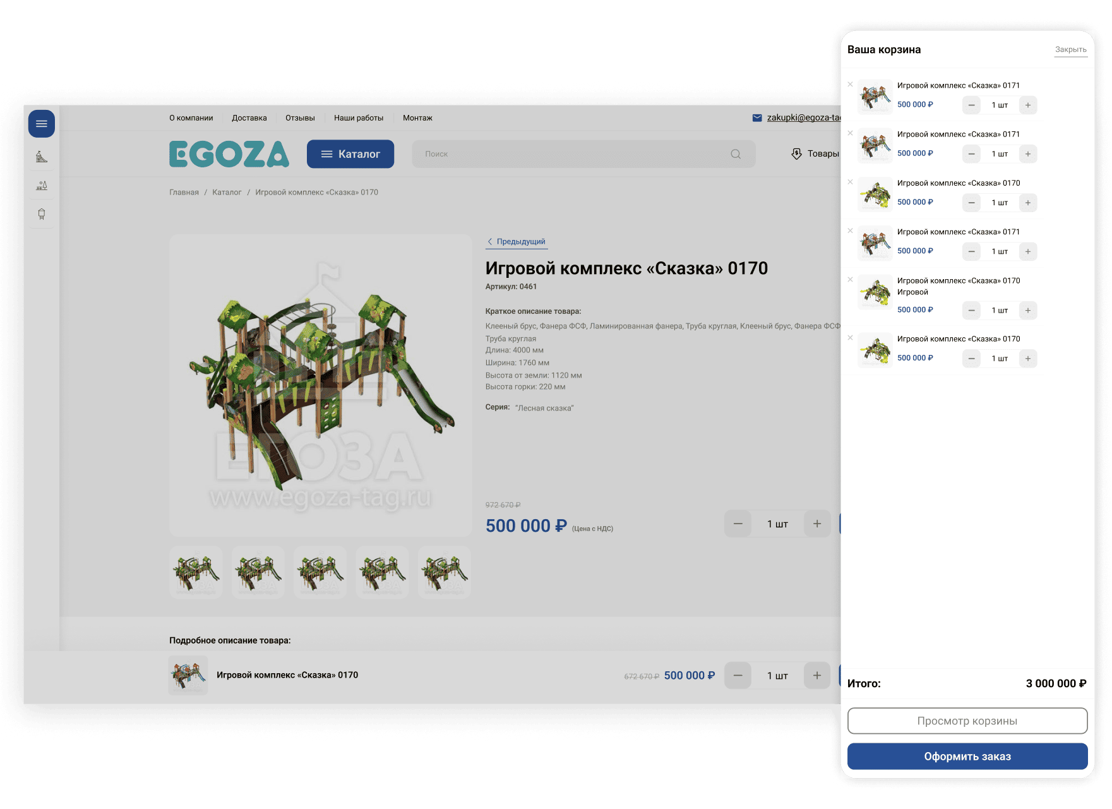Increase quantity of the first cart item

point(1028,105)
